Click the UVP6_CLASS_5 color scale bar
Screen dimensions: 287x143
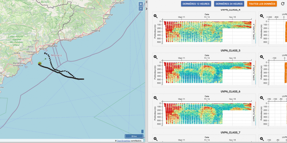tap(255, 72)
